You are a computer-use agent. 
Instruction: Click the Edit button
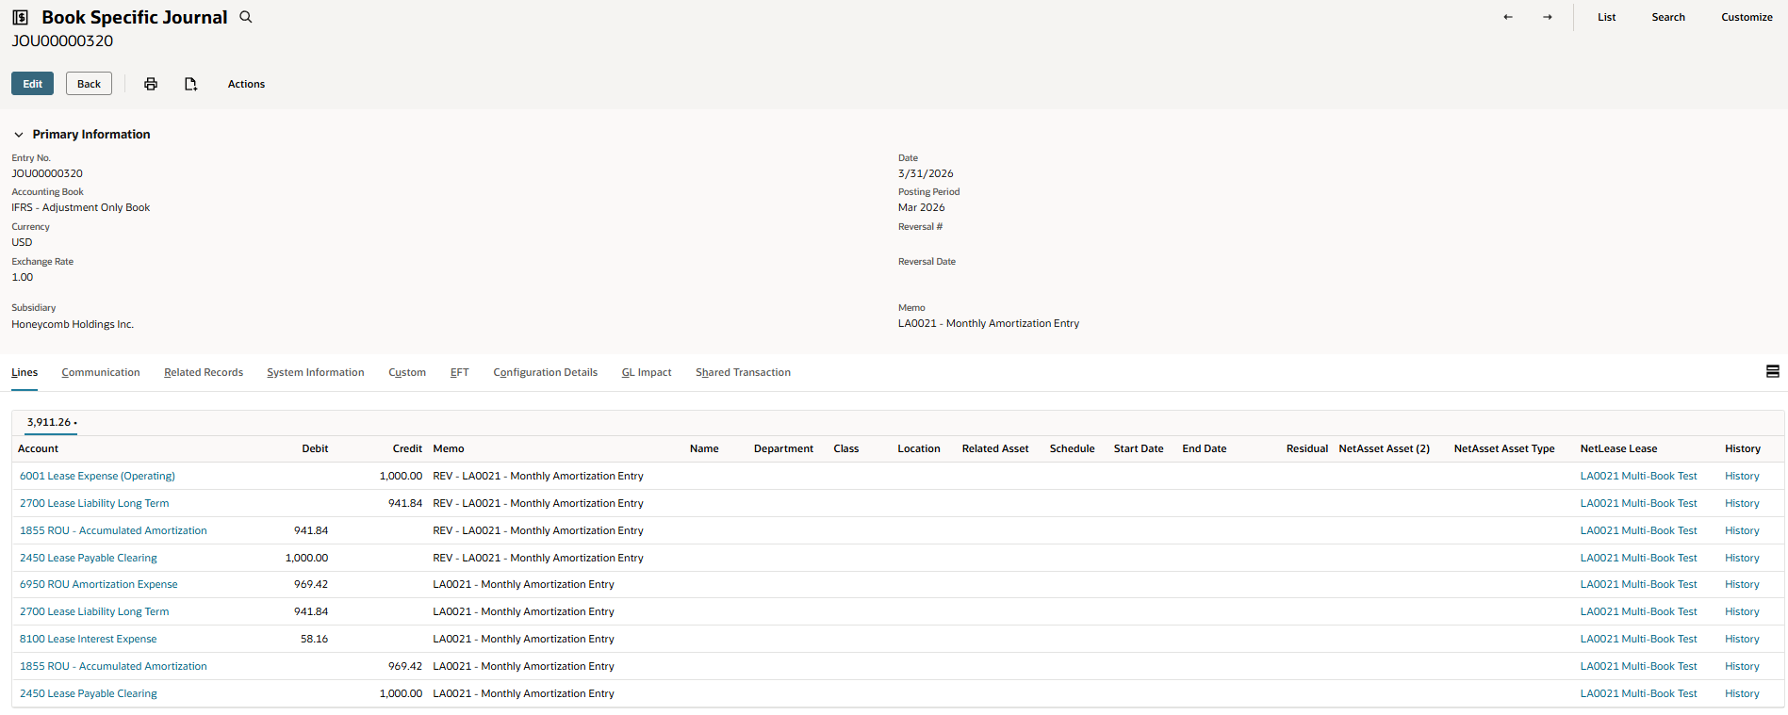[32, 84]
